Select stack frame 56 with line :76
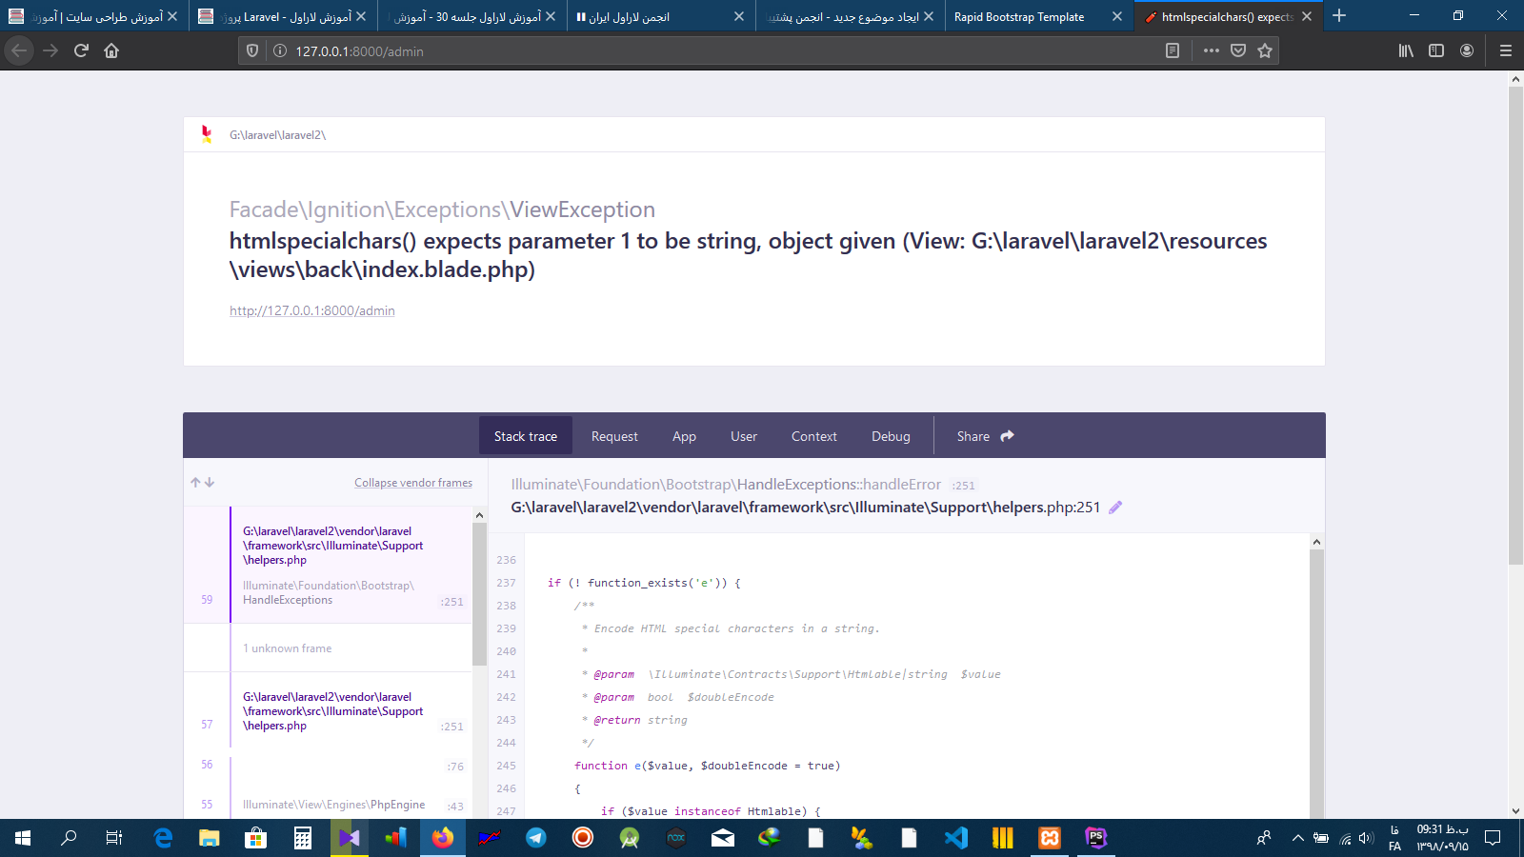Image resolution: width=1524 pixels, height=857 pixels. 328,766
